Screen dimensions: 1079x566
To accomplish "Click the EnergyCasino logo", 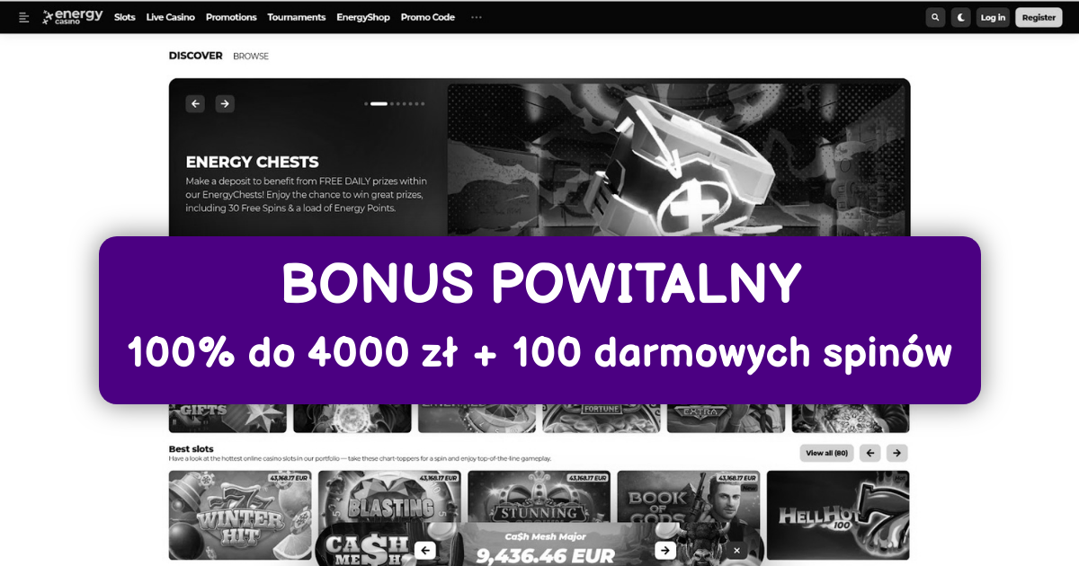I will click(x=73, y=17).
